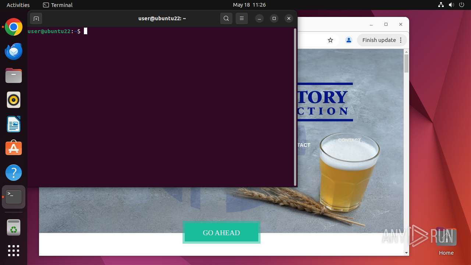The image size is (471, 265).
Task: Click the volume icon in the system tray
Action: [x=451, y=5]
